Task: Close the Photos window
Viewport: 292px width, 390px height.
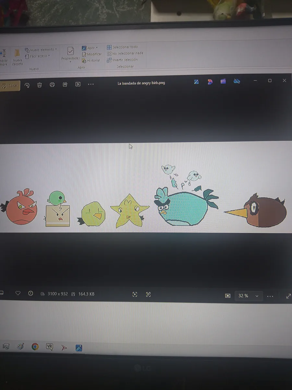Action: [x=284, y=80]
